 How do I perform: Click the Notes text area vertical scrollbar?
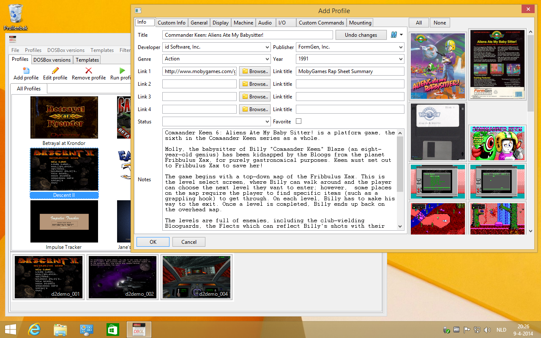(x=400, y=165)
